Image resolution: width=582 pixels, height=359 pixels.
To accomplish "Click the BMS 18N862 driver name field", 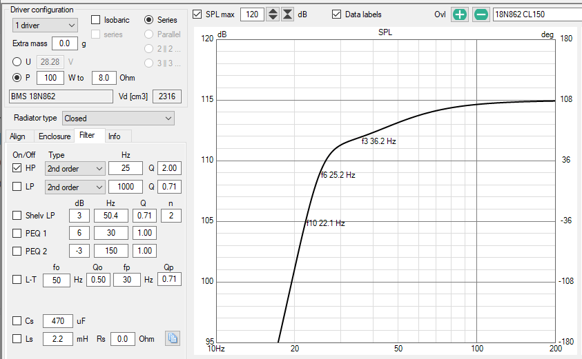I will (x=61, y=96).
